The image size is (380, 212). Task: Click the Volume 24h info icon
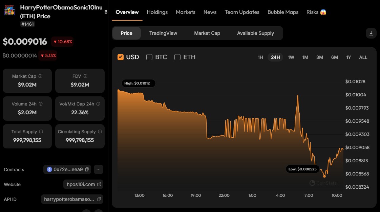(41, 104)
